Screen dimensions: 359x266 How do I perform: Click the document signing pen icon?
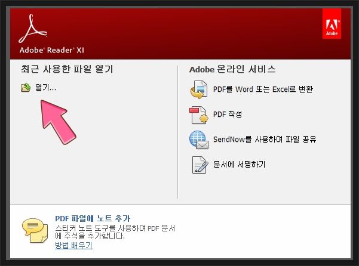pyautogui.click(x=200, y=165)
